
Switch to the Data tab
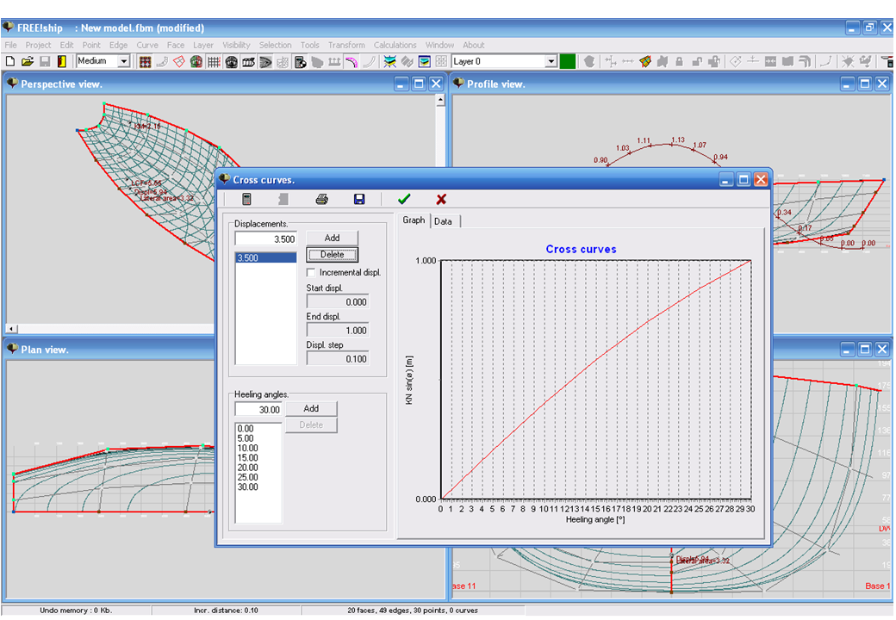[443, 221]
